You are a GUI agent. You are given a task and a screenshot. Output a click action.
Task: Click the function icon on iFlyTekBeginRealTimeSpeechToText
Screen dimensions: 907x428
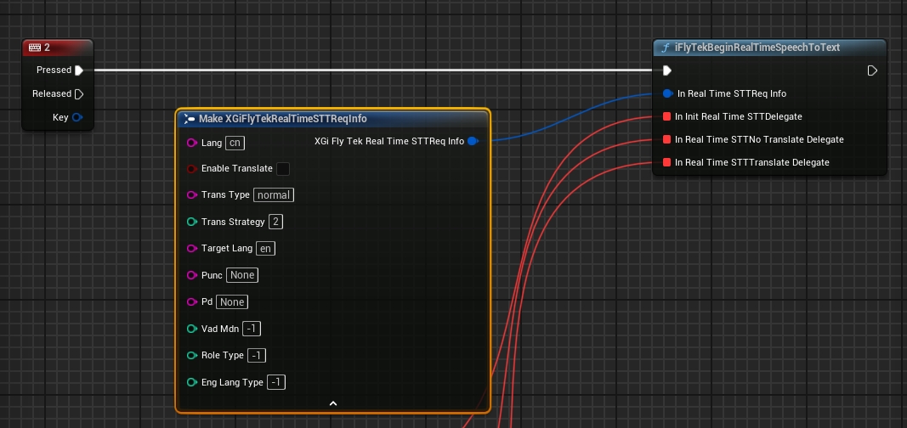[x=666, y=48]
